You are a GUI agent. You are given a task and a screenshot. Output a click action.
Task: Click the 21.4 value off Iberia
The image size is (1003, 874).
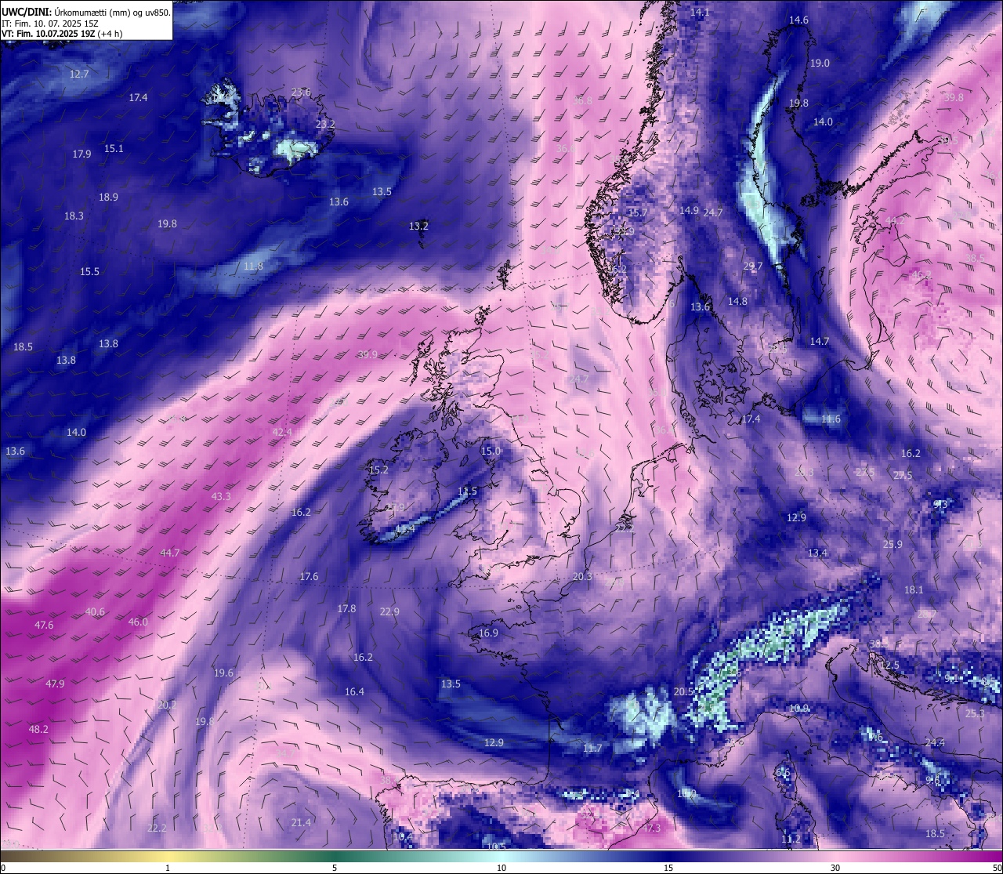point(301,823)
